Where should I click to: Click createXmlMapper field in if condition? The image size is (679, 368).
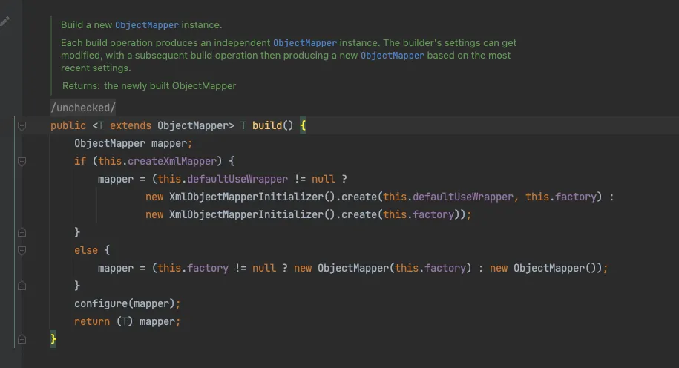pos(175,161)
